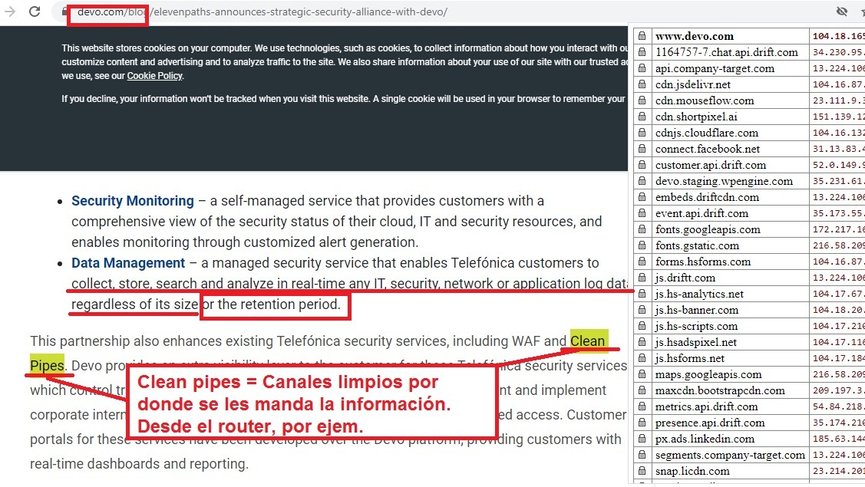The image size is (865, 487).
Task: Open the Cookie Policy link
Action: (x=154, y=76)
